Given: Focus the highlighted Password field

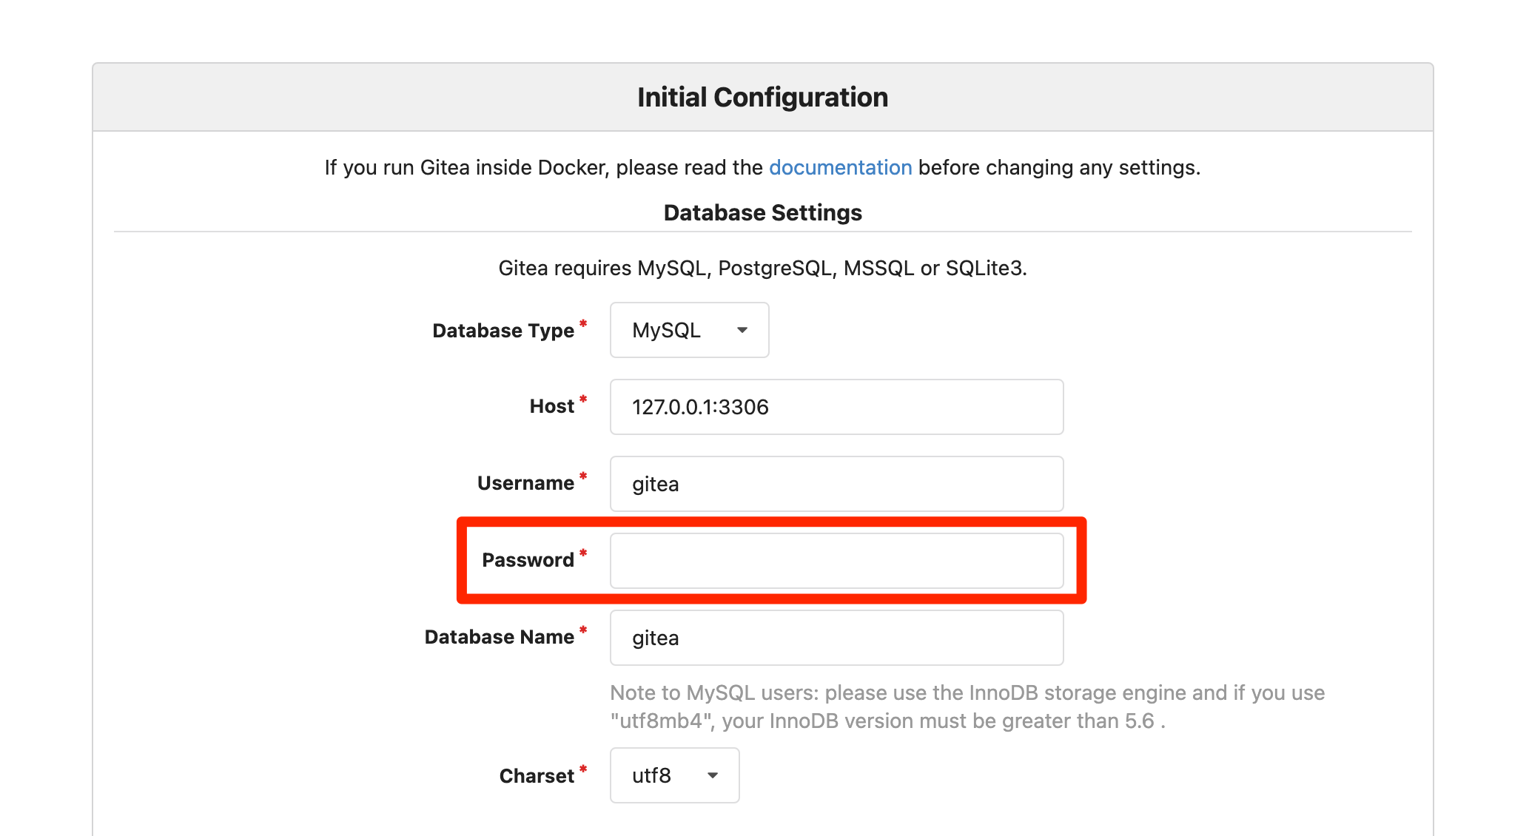Looking at the screenshot, I should click(x=836, y=561).
